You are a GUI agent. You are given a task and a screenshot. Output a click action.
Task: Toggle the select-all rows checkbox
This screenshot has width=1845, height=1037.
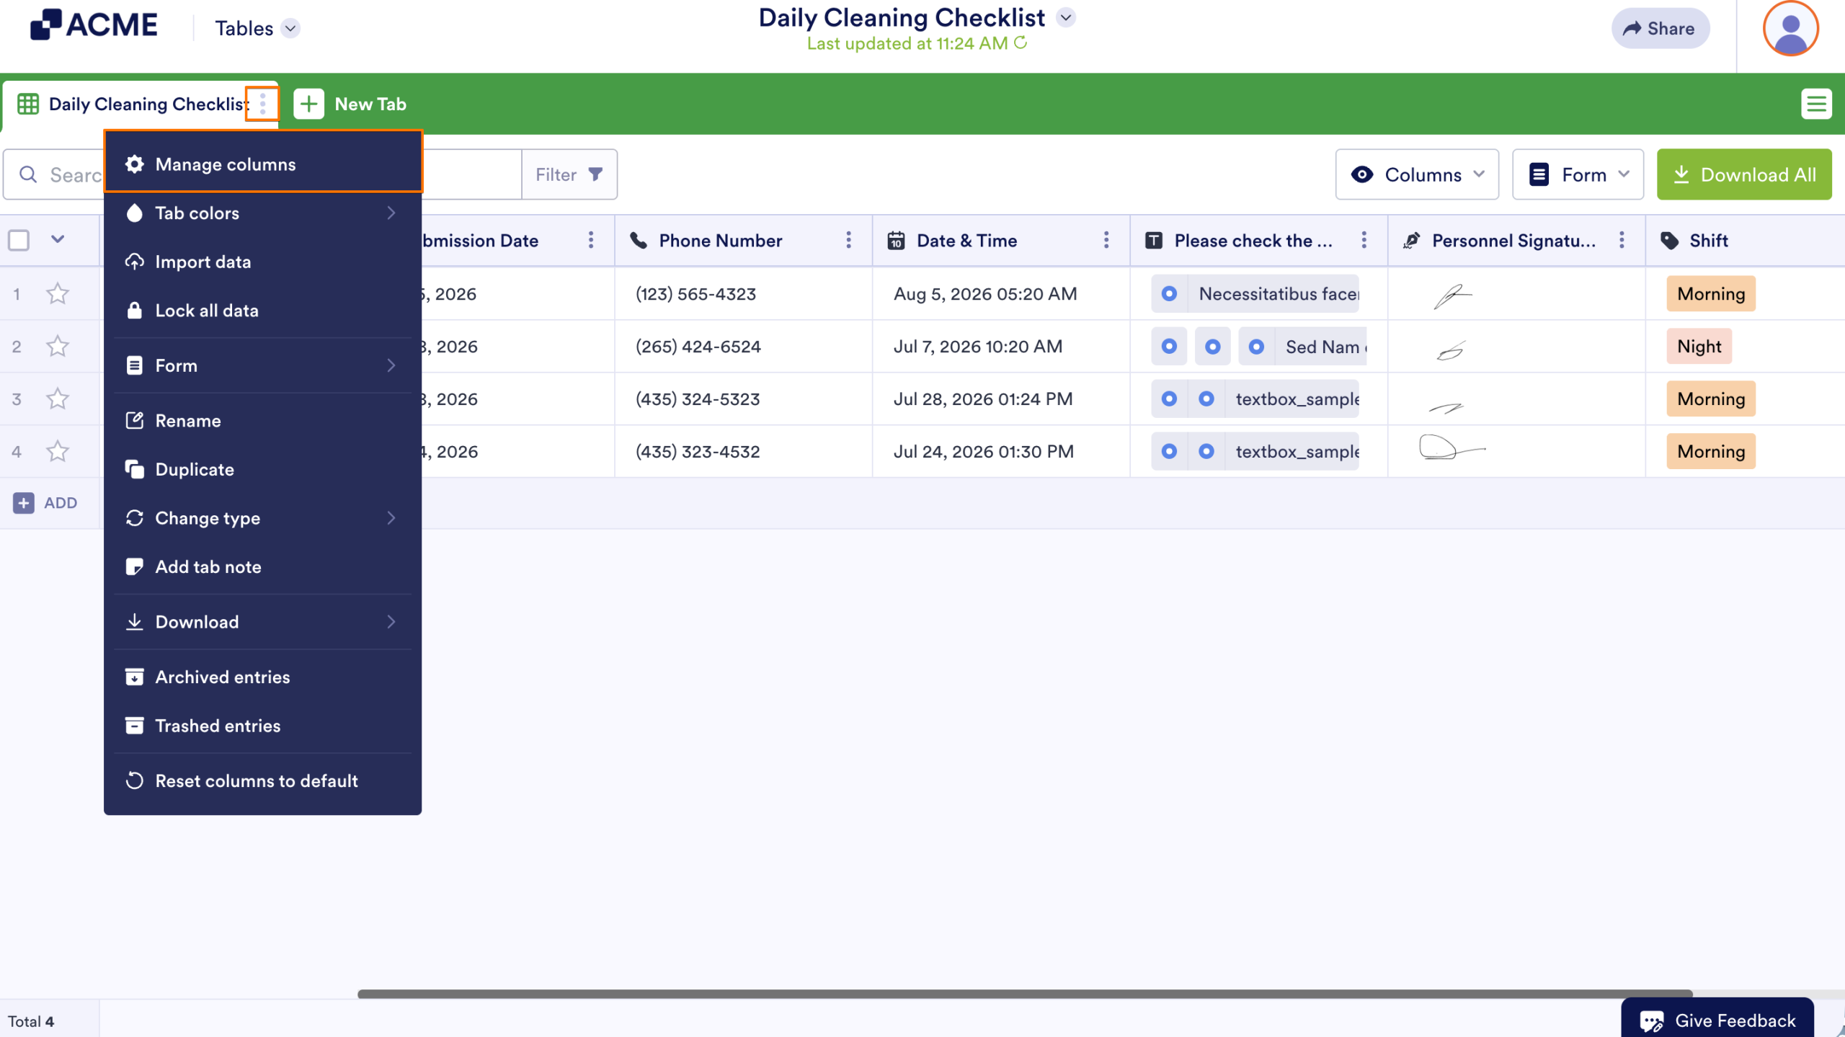tap(19, 240)
